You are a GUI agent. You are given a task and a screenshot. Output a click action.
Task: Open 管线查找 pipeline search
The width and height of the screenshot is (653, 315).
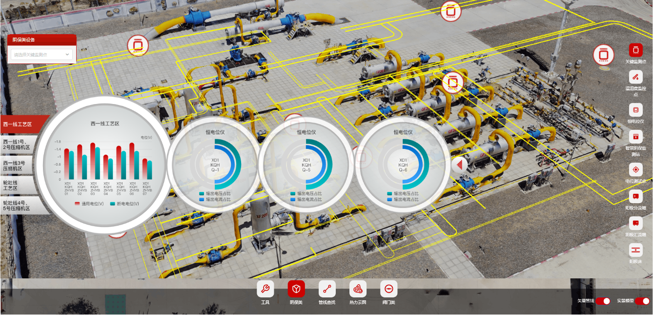[327, 289]
